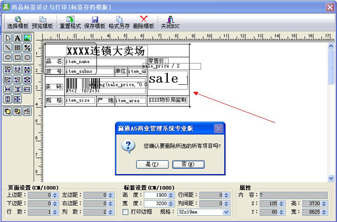The height and width of the screenshot is (222, 337).
Task: Confirm deletion with 是(Y) button
Action: 152,164
